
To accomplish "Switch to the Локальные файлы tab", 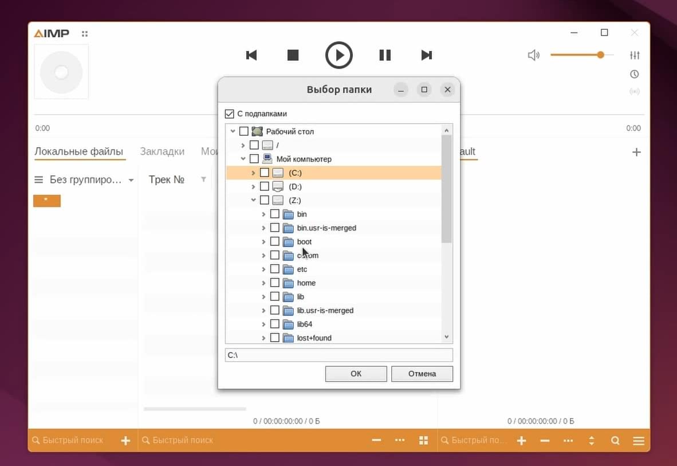I will coord(79,151).
